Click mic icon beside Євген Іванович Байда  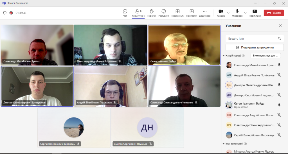tap(279, 105)
